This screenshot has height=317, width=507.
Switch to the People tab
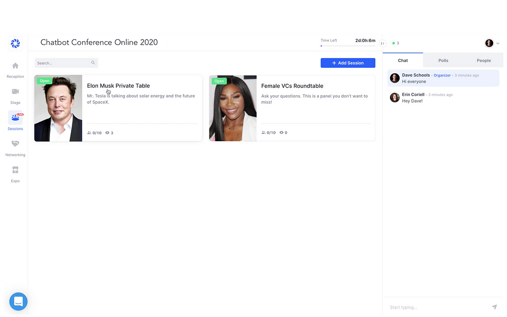484,60
